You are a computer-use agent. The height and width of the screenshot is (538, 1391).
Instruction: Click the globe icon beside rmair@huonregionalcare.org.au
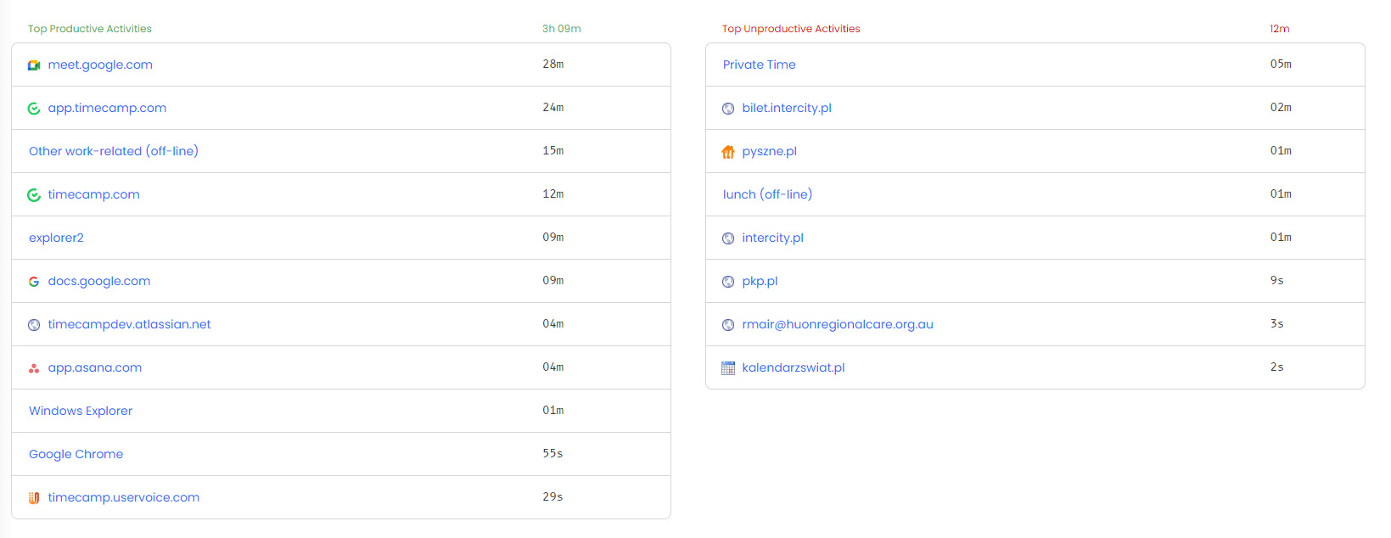coord(728,325)
